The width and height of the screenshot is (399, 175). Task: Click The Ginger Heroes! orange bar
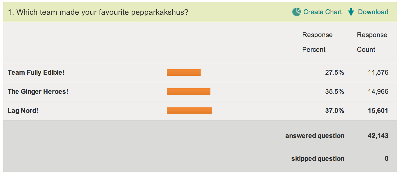(x=189, y=92)
